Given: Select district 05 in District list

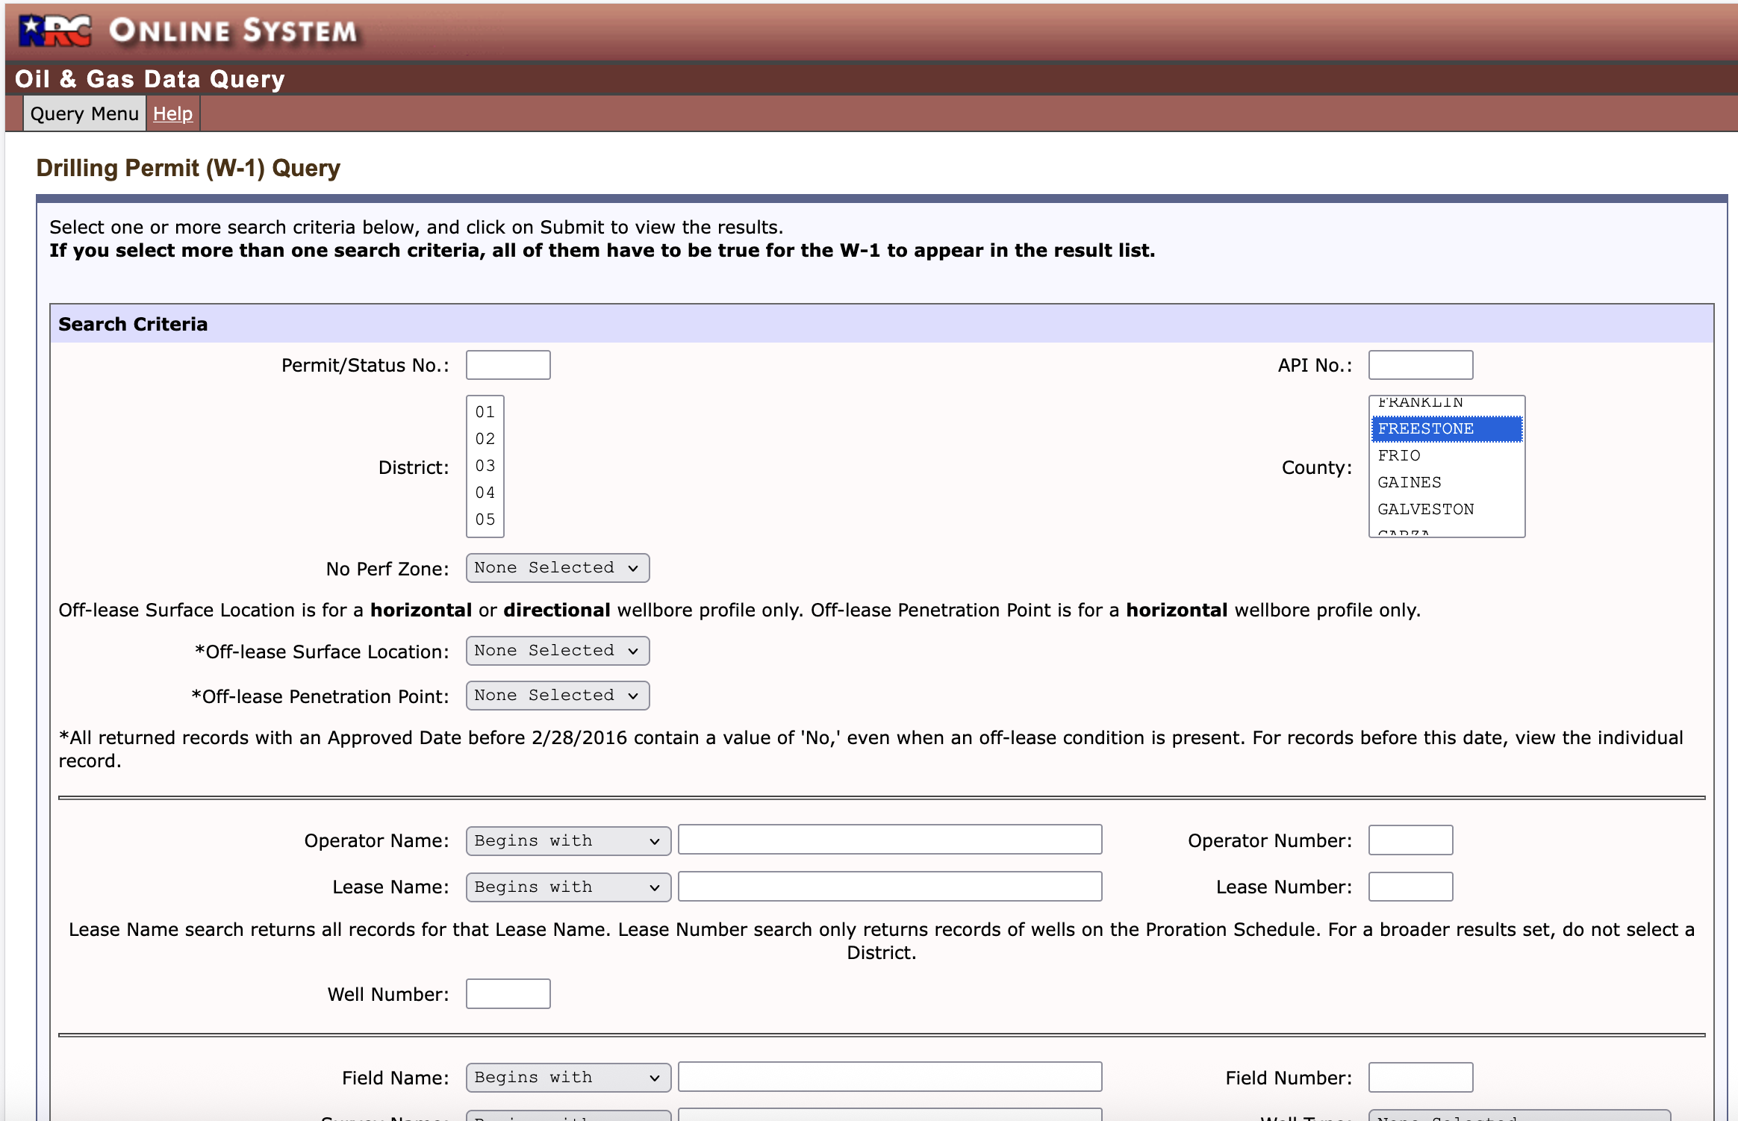Looking at the screenshot, I should (485, 519).
